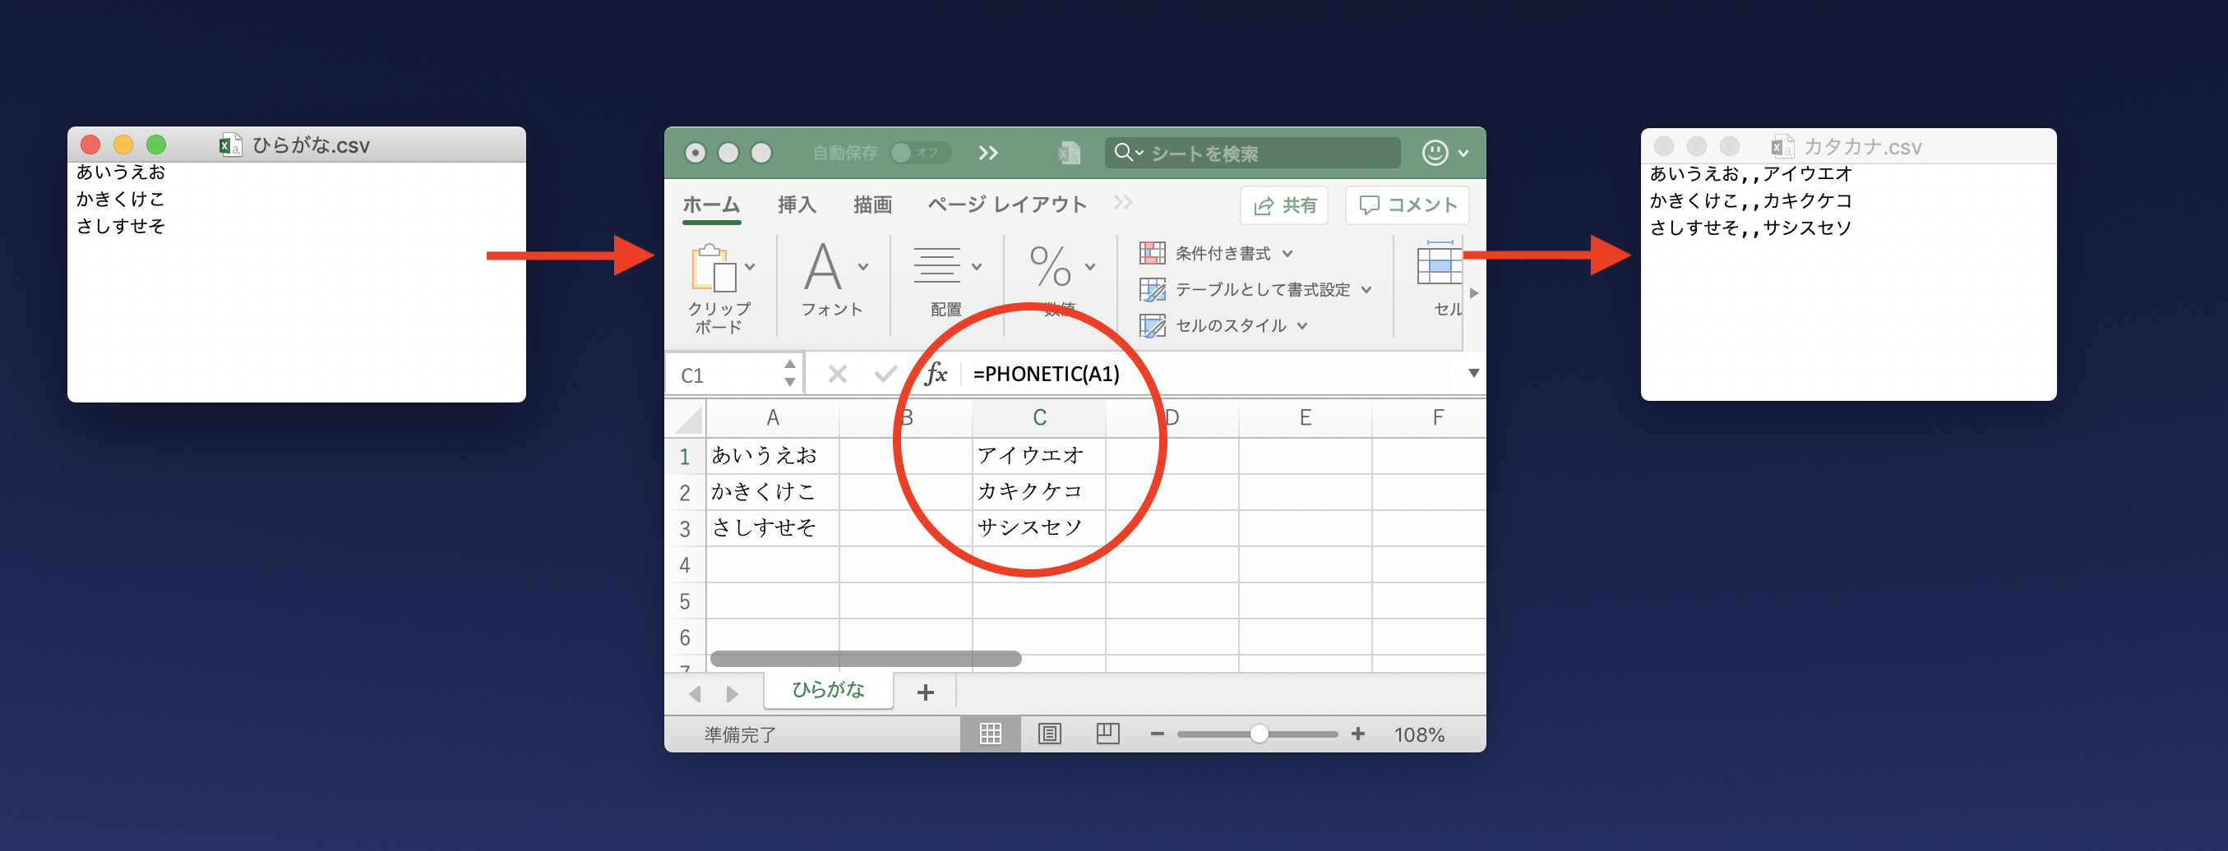Click the 共有 (Share) button
This screenshot has height=851, width=2228.
[x=1284, y=205]
